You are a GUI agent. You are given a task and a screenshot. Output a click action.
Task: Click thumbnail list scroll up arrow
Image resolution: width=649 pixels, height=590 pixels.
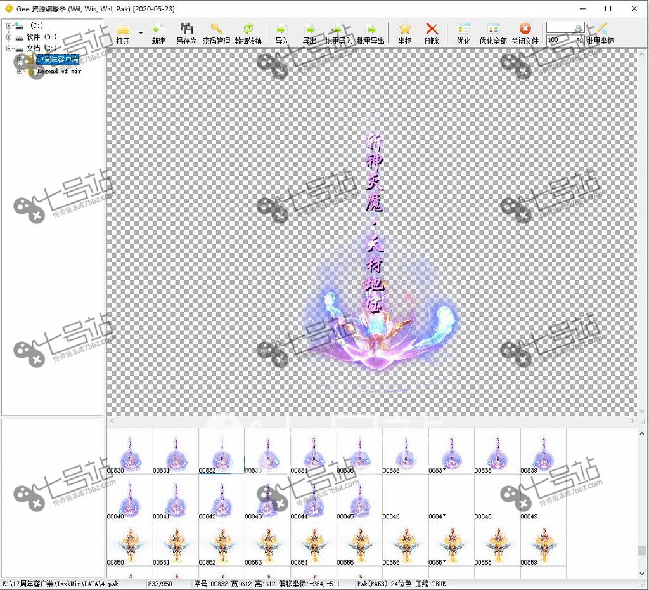pyautogui.click(x=641, y=433)
